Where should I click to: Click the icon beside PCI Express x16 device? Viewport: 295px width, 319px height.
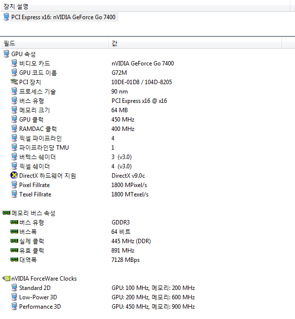(6, 17)
